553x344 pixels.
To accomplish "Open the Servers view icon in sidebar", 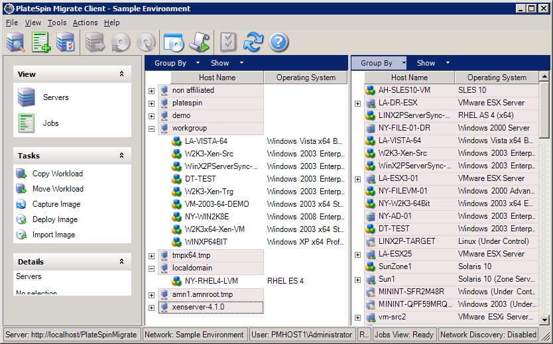I will tap(27, 97).
